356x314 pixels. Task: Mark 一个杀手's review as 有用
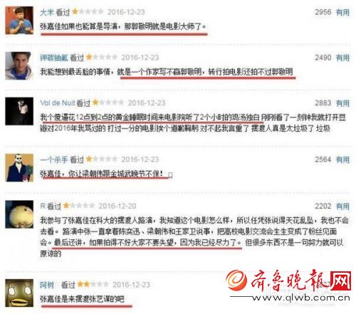tap(342, 159)
